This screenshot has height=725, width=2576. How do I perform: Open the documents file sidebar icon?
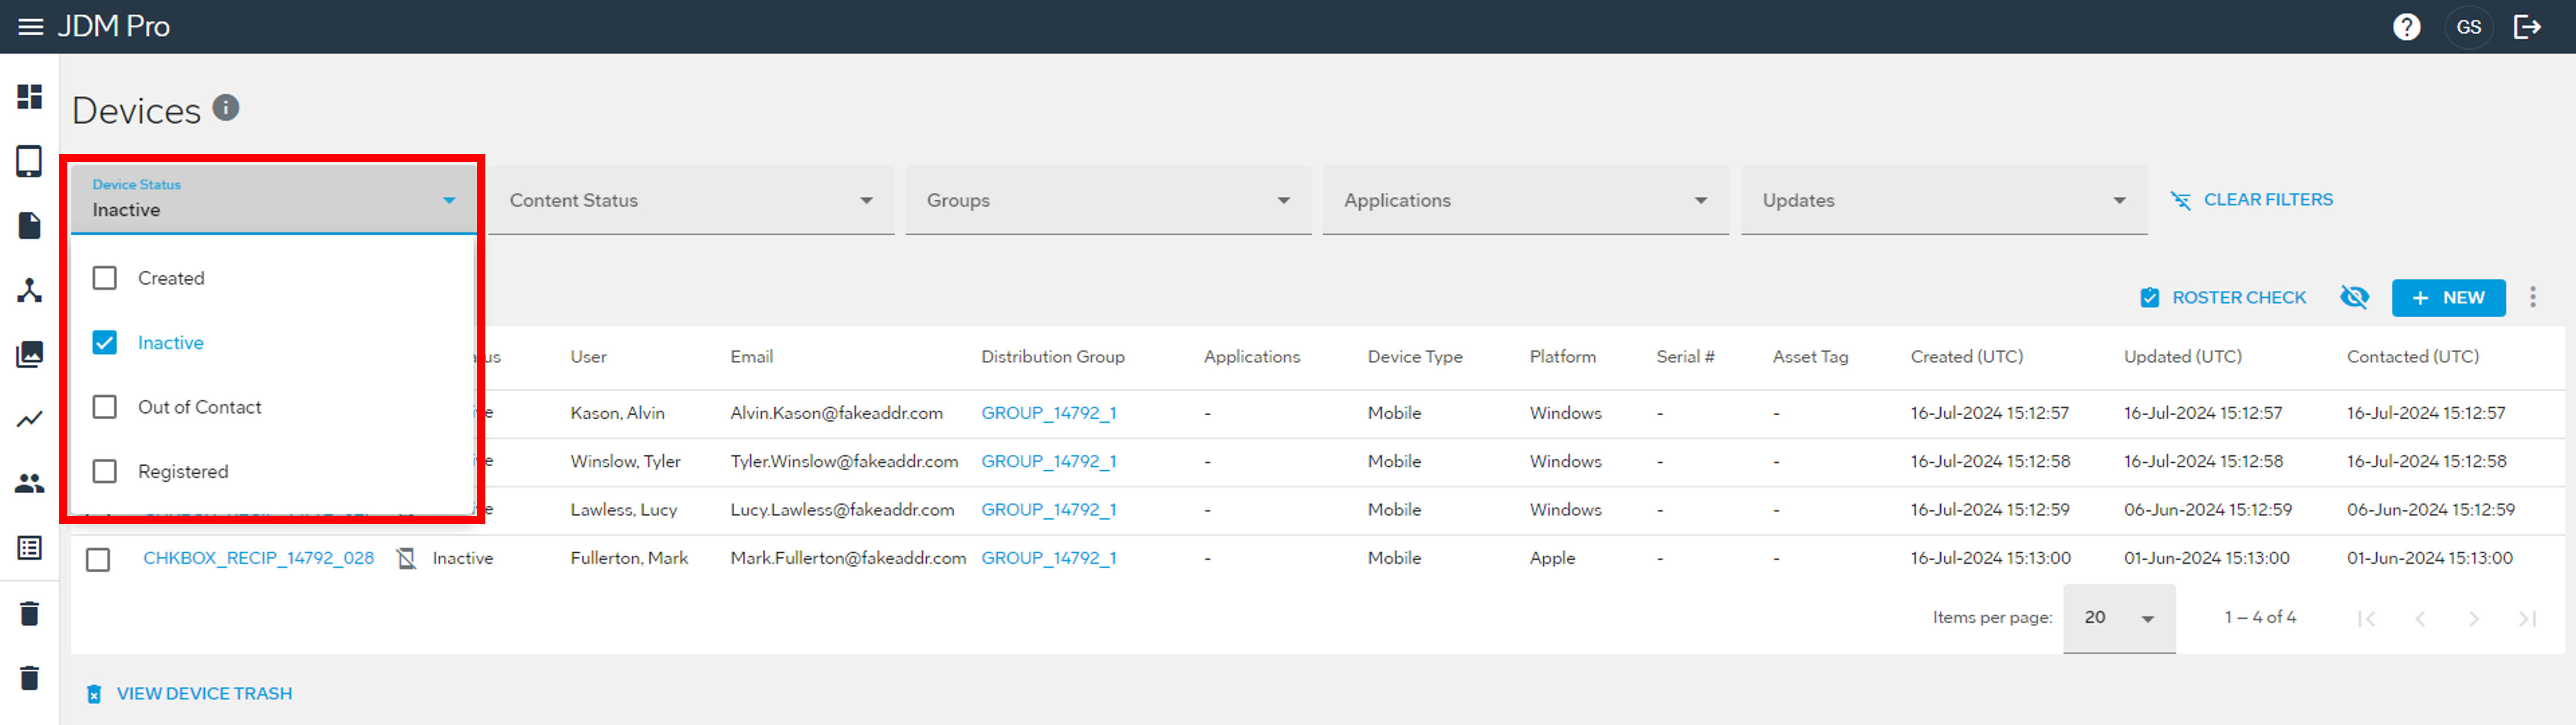point(30,226)
